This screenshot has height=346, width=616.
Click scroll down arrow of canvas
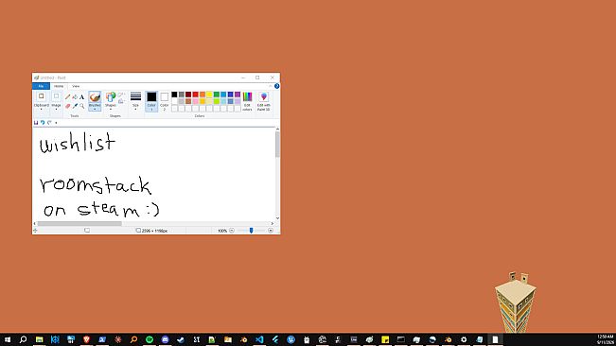(x=277, y=218)
